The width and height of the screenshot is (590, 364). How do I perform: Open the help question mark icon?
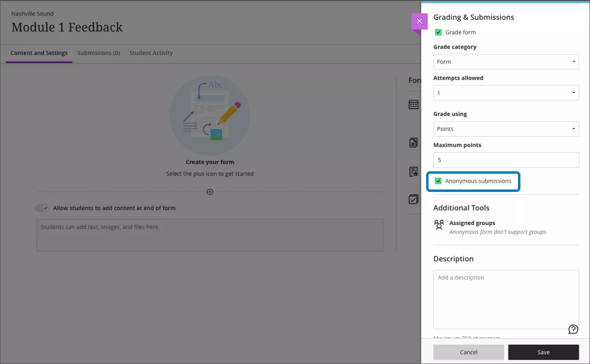pyautogui.click(x=573, y=329)
